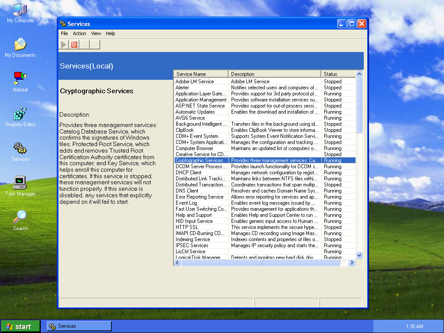
Task: Select the IPSEC Services row
Action: click(x=265, y=245)
